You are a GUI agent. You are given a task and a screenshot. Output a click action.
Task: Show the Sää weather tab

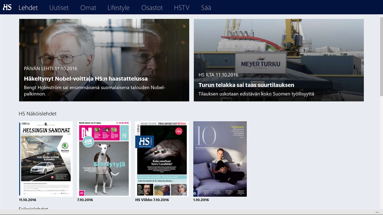point(206,8)
